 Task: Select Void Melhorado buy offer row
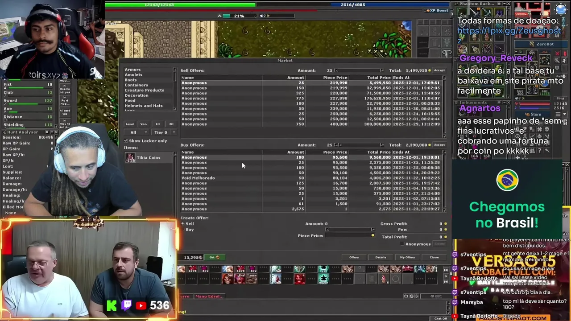pos(310,178)
